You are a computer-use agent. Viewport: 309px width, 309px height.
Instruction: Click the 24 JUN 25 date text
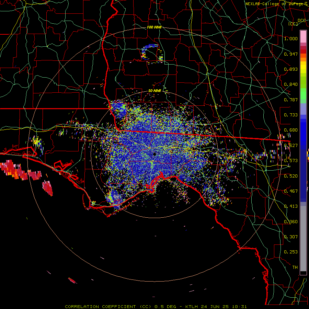(214, 307)
